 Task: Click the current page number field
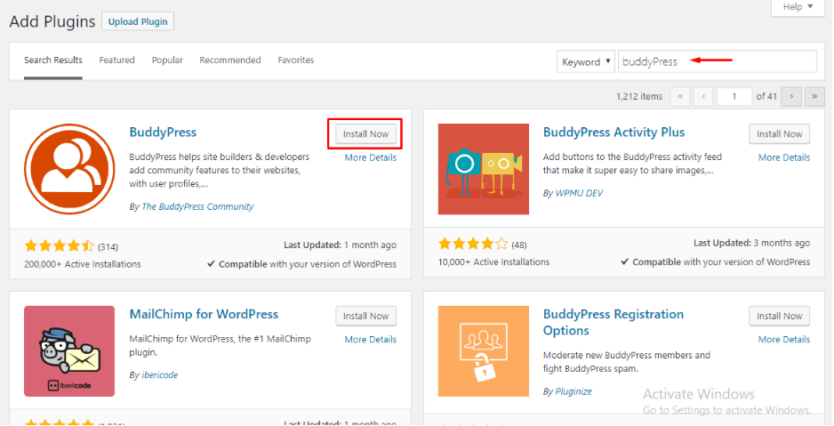point(734,96)
